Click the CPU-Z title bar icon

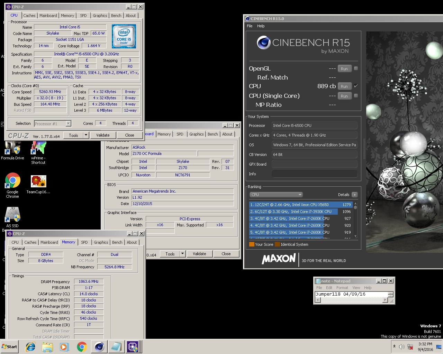[x=9, y=7]
